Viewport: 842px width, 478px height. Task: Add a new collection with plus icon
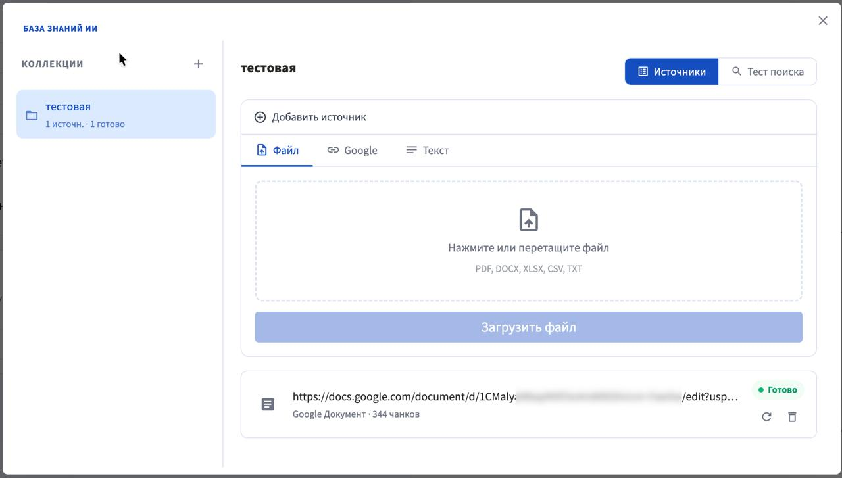[199, 64]
